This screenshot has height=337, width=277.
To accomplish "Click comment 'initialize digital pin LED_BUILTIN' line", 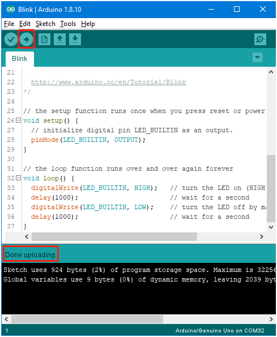I will tap(132, 130).
